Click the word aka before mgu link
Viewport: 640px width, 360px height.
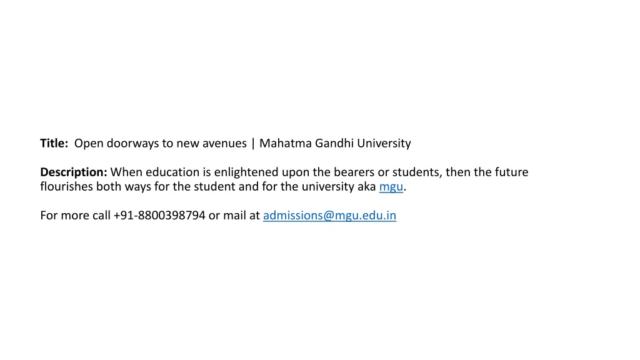(x=366, y=186)
